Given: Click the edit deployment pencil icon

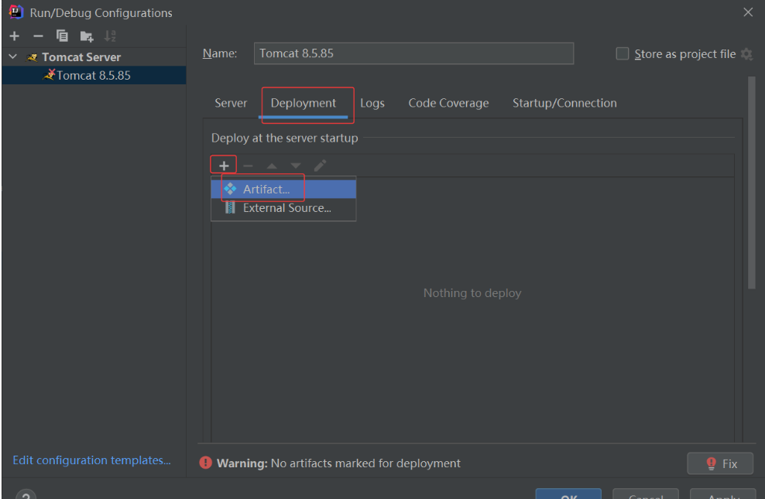Looking at the screenshot, I should (x=320, y=166).
